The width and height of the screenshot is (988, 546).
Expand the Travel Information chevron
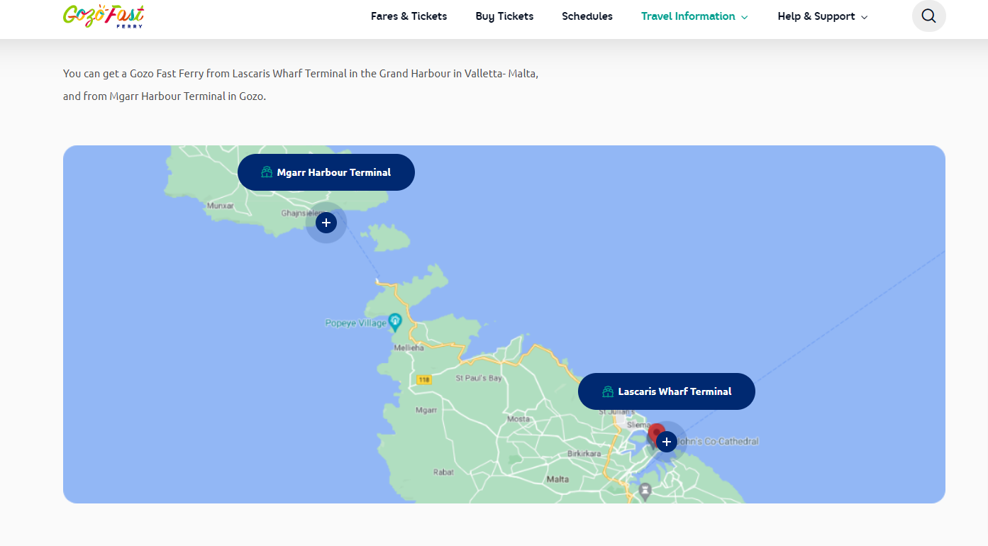coord(745,17)
